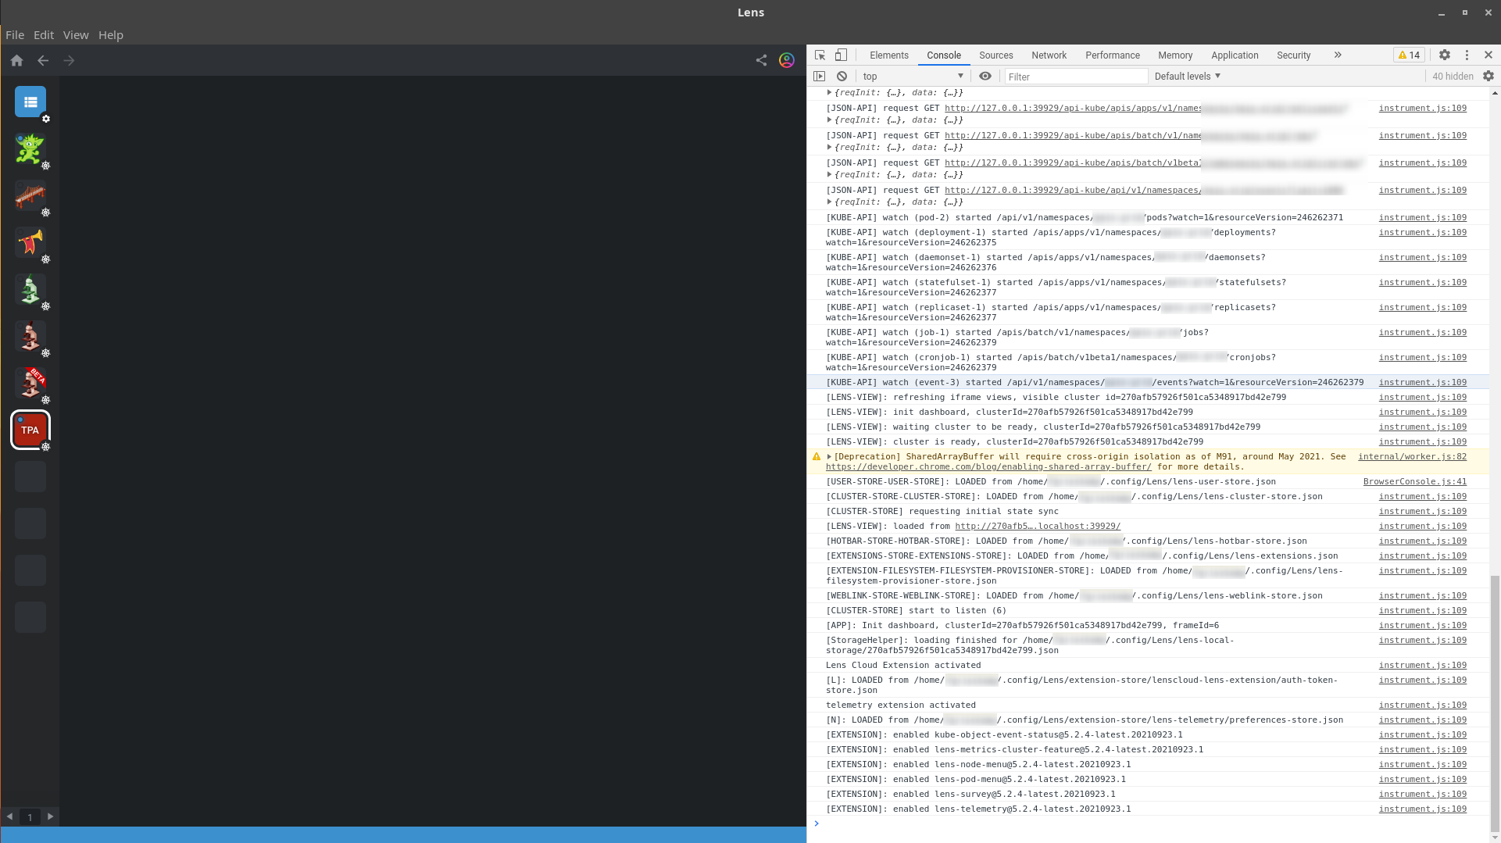This screenshot has height=843, width=1501.
Task: Create a live expression with the eye toggle
Action: coord(985,76)
